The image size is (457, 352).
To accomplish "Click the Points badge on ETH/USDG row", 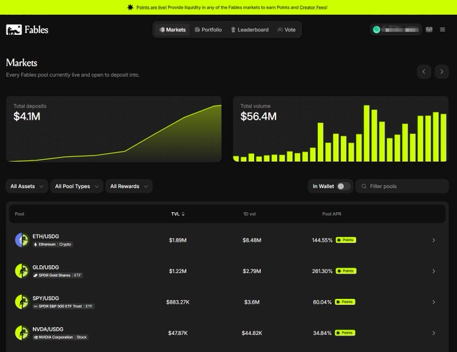I will [345, 240].
